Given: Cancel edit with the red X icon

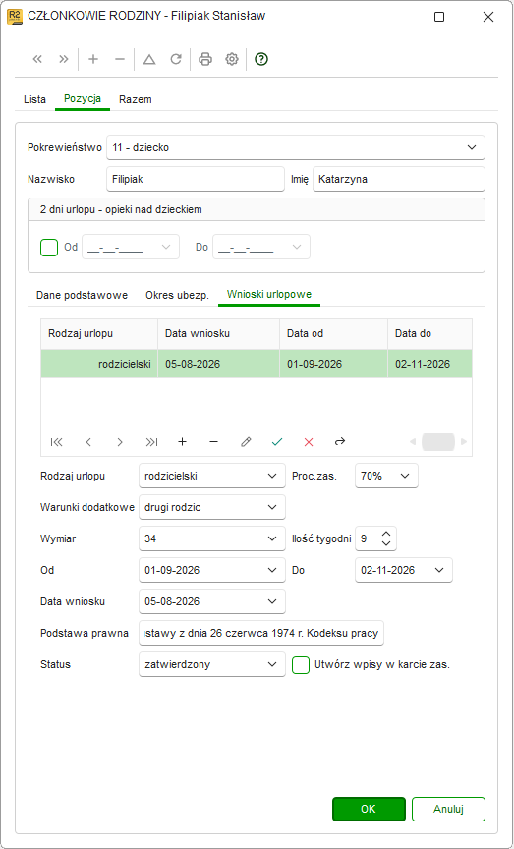Looking at the screenshot, I should click(309, 442).
